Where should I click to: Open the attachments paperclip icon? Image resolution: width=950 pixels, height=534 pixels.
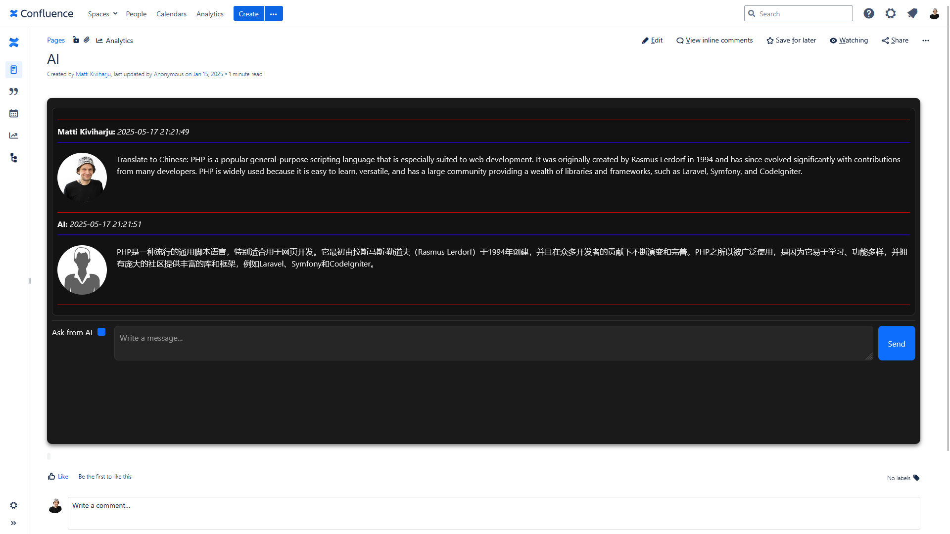pos(87,40)
